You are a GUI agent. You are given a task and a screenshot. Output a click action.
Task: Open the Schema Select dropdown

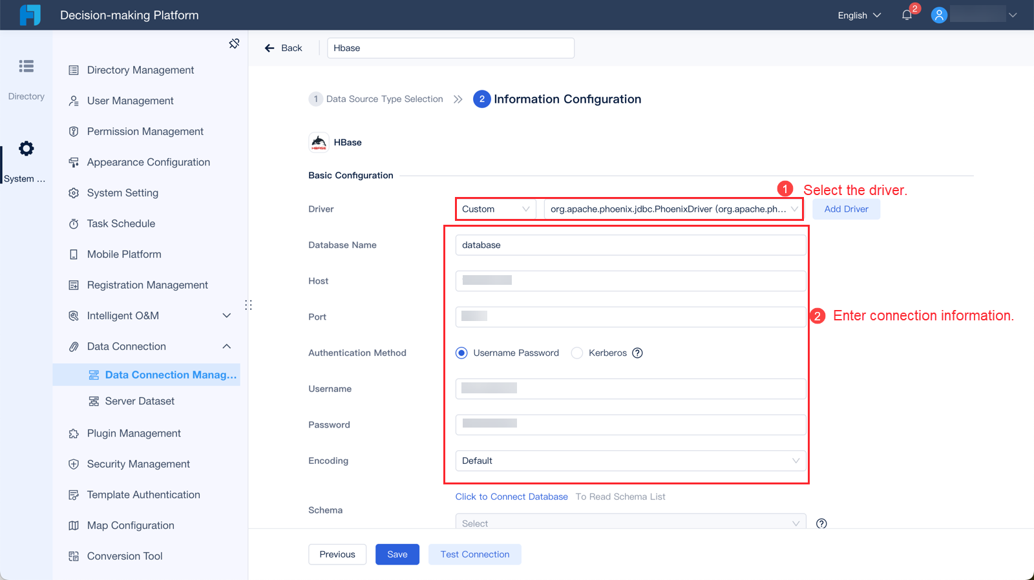point(631,522)
